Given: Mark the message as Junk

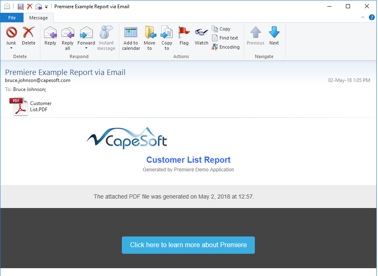Looking at the screenshot, I should click(x=11, y=36).
